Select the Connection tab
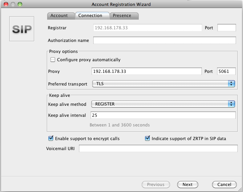 90,16
